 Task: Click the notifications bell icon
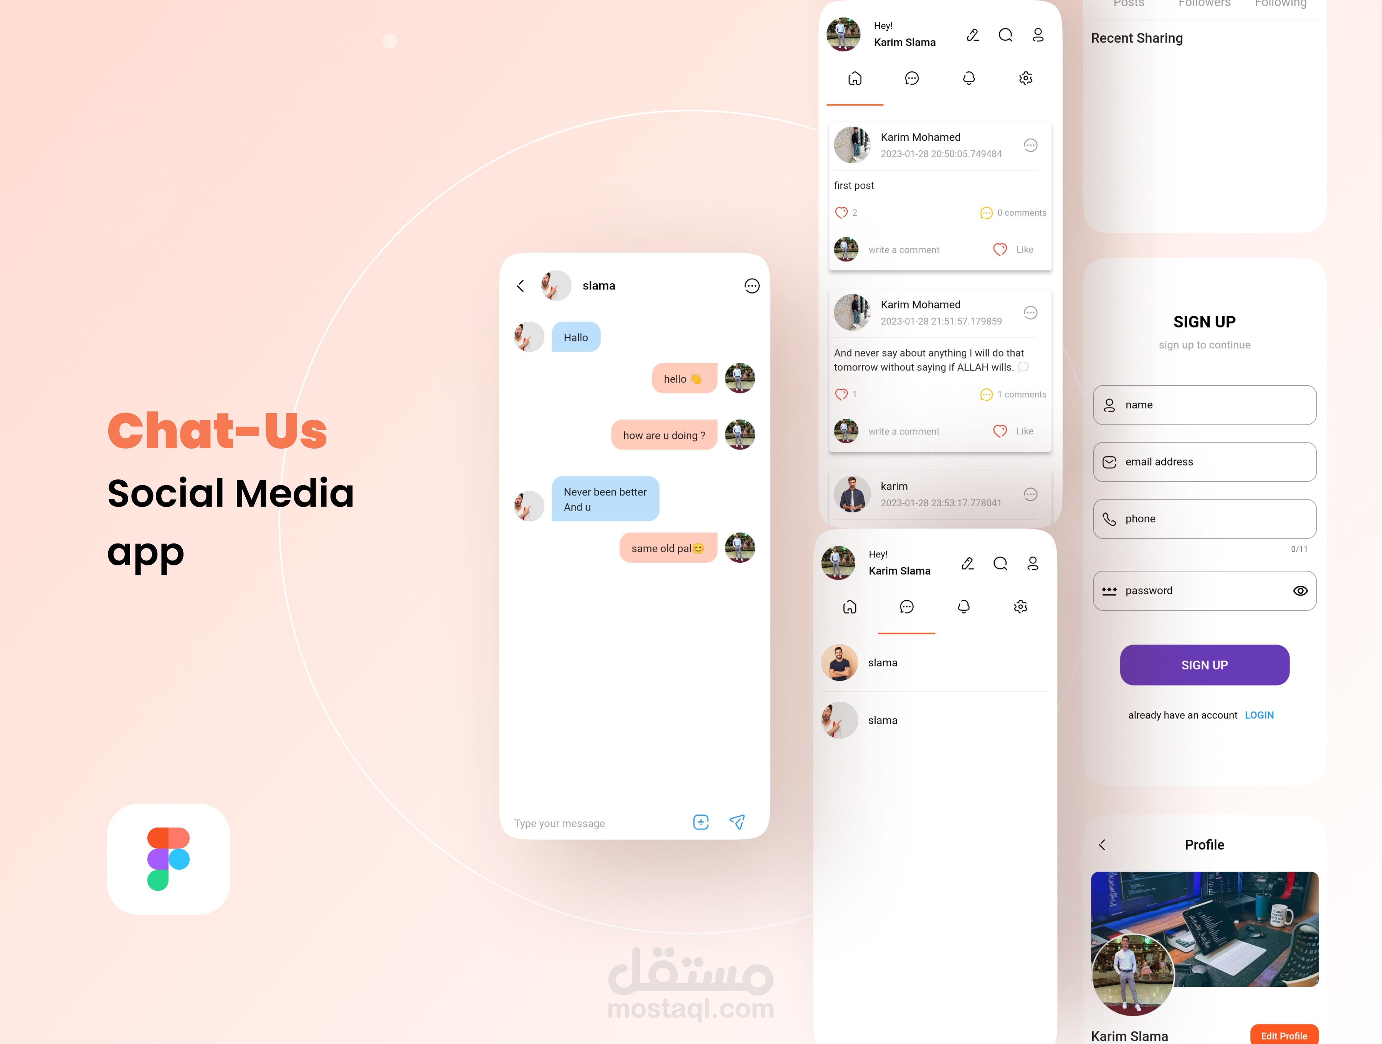[970, 78]
